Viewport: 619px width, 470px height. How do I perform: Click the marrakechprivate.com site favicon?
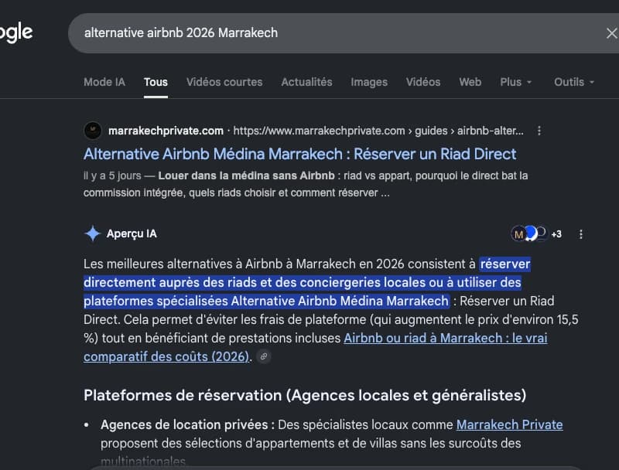pos(93,131)
